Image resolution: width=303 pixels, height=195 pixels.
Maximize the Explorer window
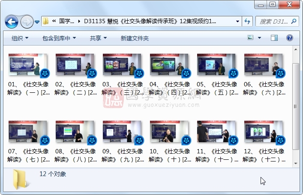pos(273,5)
